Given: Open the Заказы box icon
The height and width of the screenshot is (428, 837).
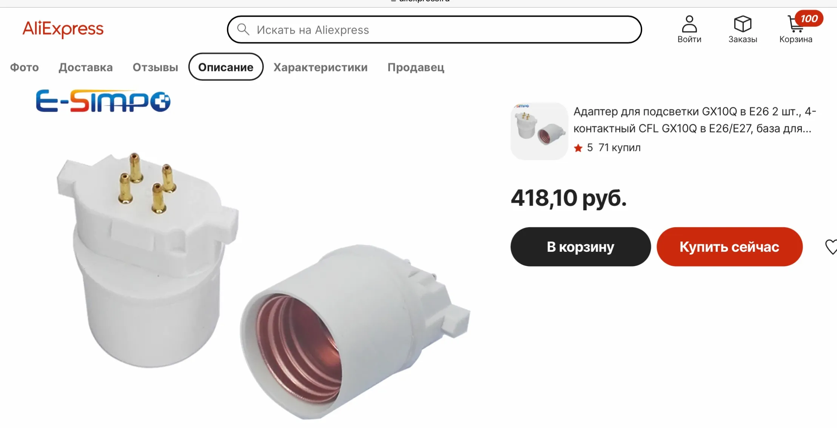Looking at the screenshot, I should pos(743,24).
